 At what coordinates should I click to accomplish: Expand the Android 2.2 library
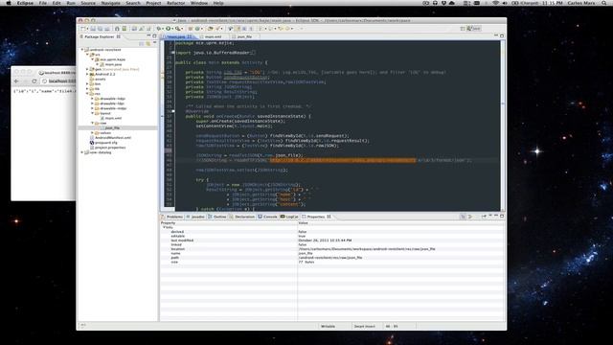(x=87, y=74)
